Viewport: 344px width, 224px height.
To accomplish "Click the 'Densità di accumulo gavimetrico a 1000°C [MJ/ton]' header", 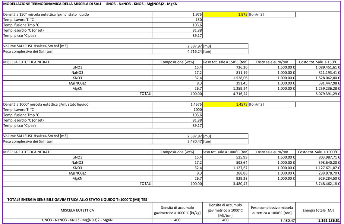I will pyautogui.click(x=225, y=210).
